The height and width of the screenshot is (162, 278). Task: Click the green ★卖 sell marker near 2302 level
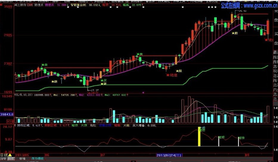pyautogui.click(x=44, y=65)
